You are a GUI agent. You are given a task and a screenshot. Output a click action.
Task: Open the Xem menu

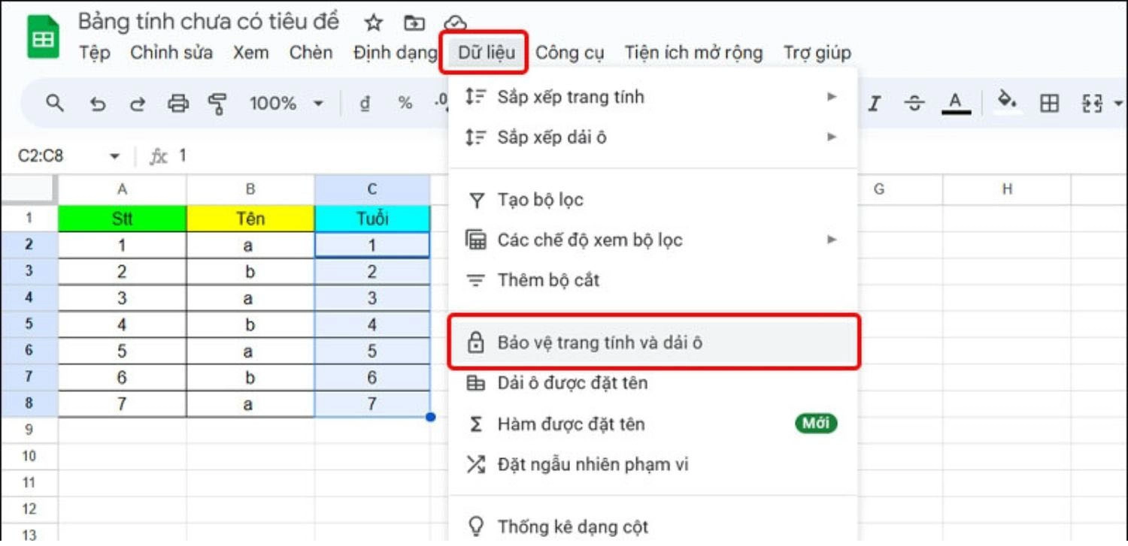[x=250, y=53]
